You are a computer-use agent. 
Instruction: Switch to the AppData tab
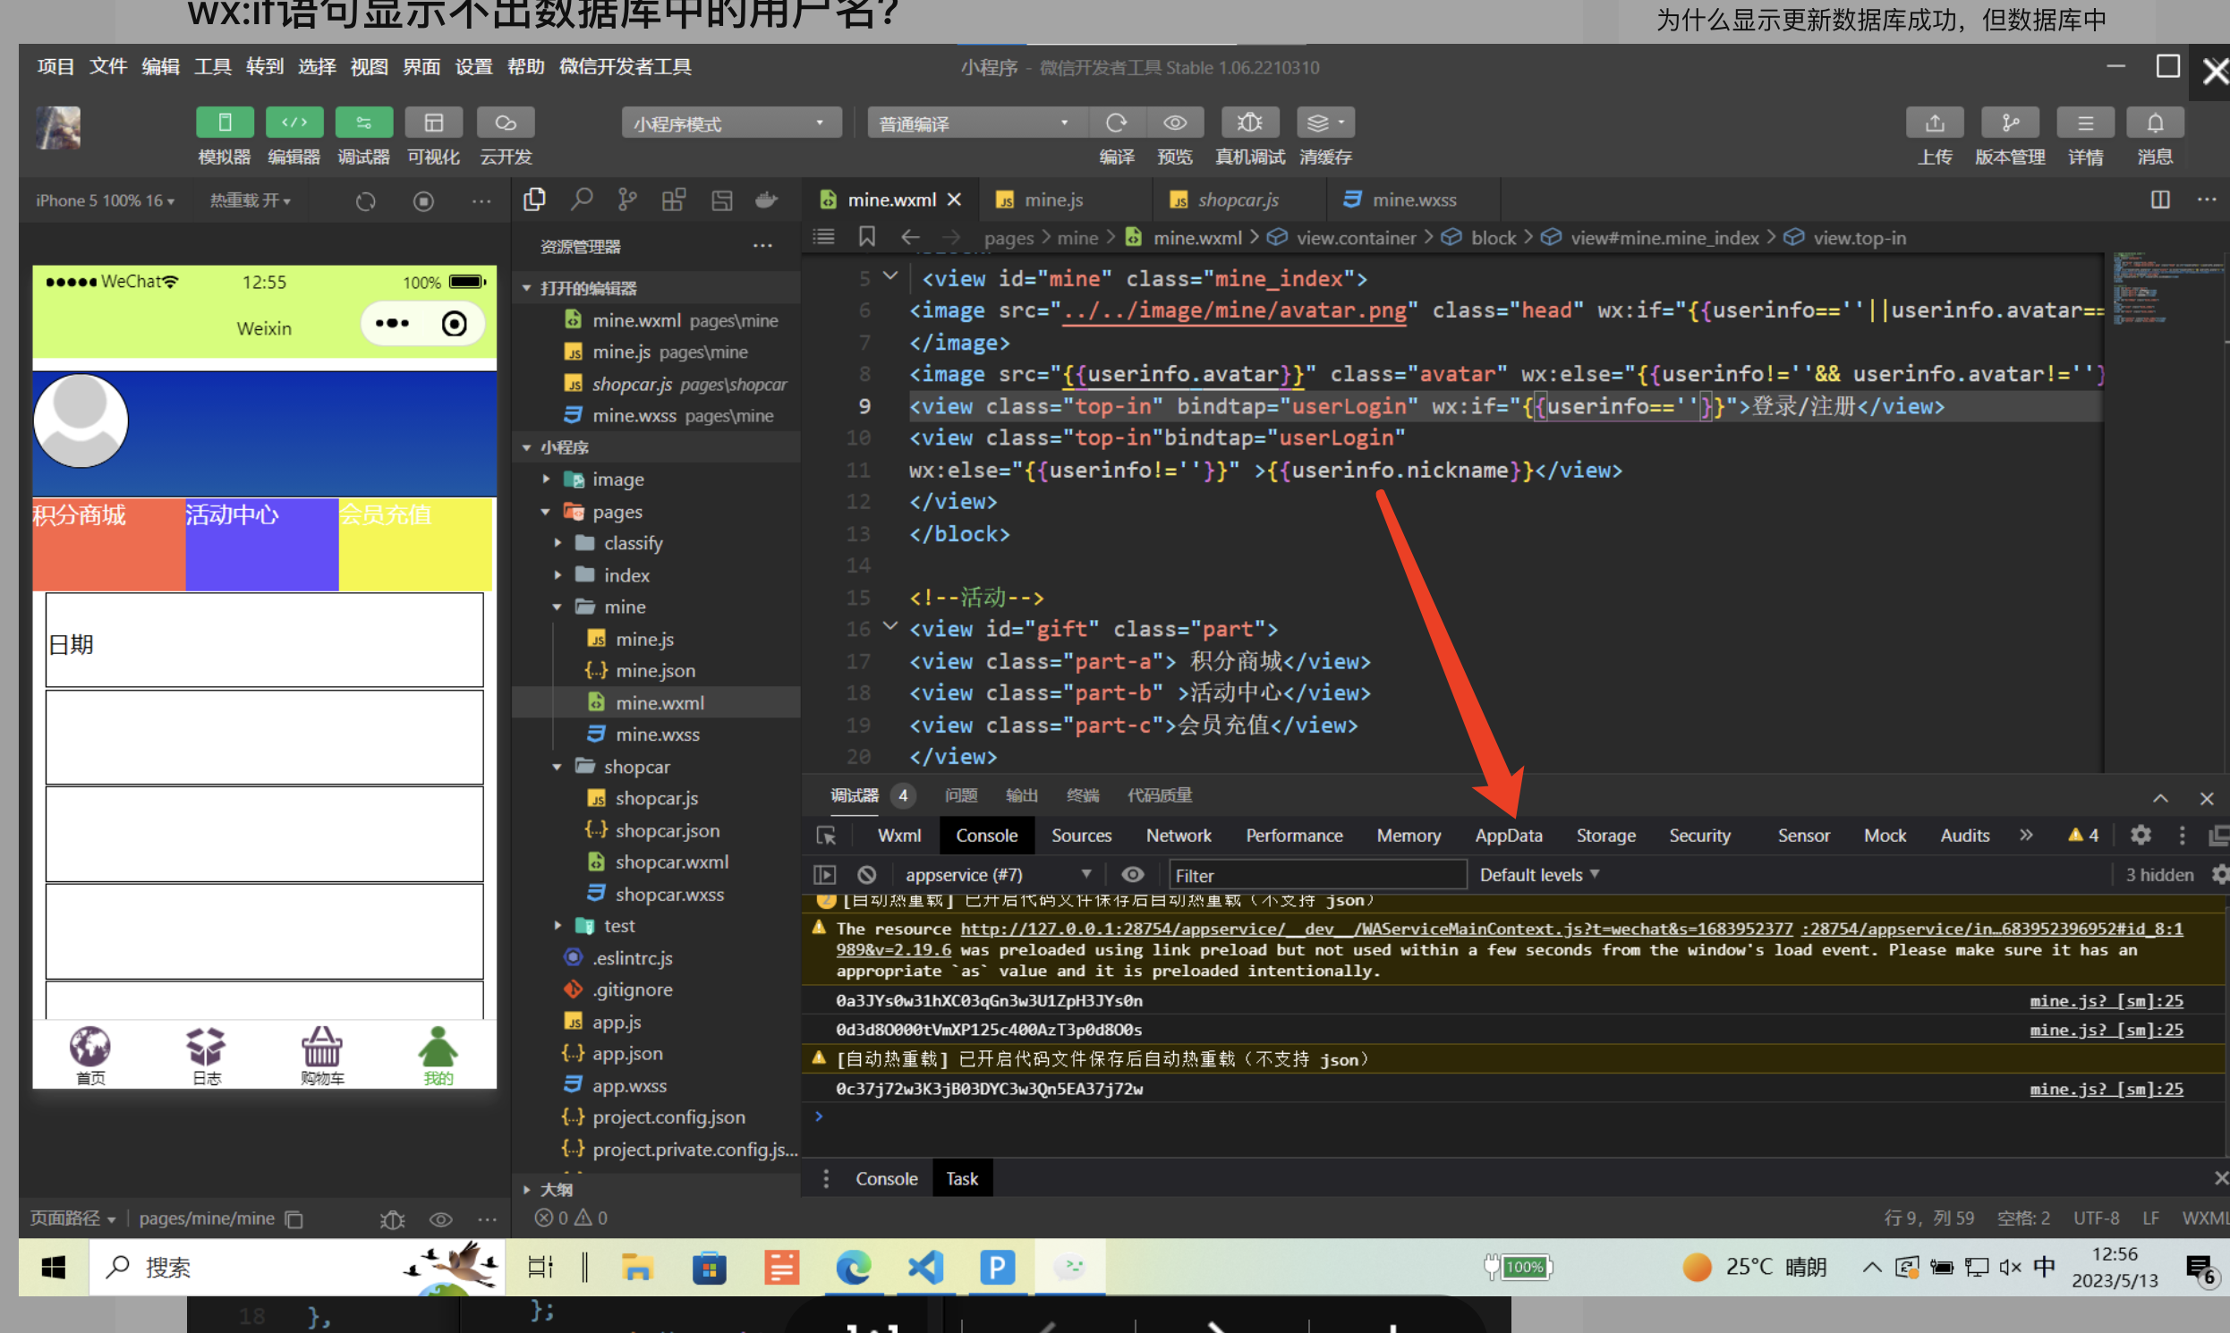point(1508,836)
